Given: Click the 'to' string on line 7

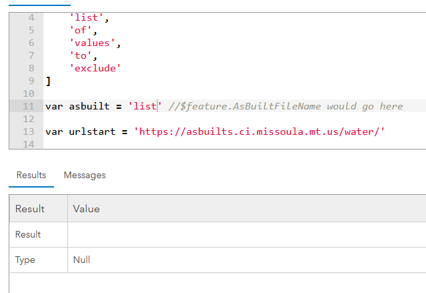Looking at the screenshot, I should click(82, 56).
